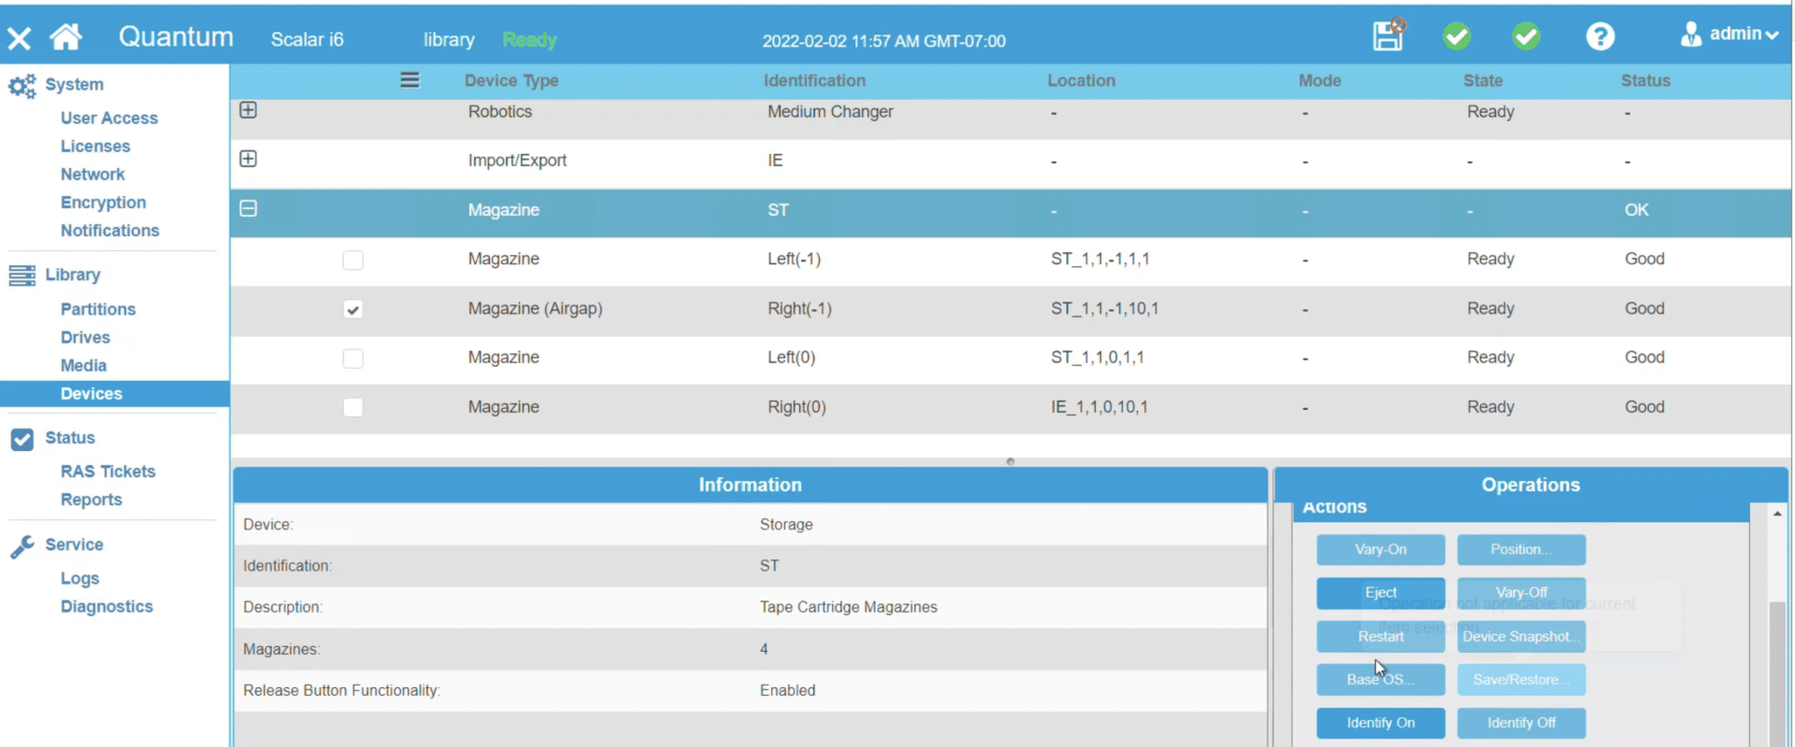Open the table hamburger menu icon

[409, 80]
